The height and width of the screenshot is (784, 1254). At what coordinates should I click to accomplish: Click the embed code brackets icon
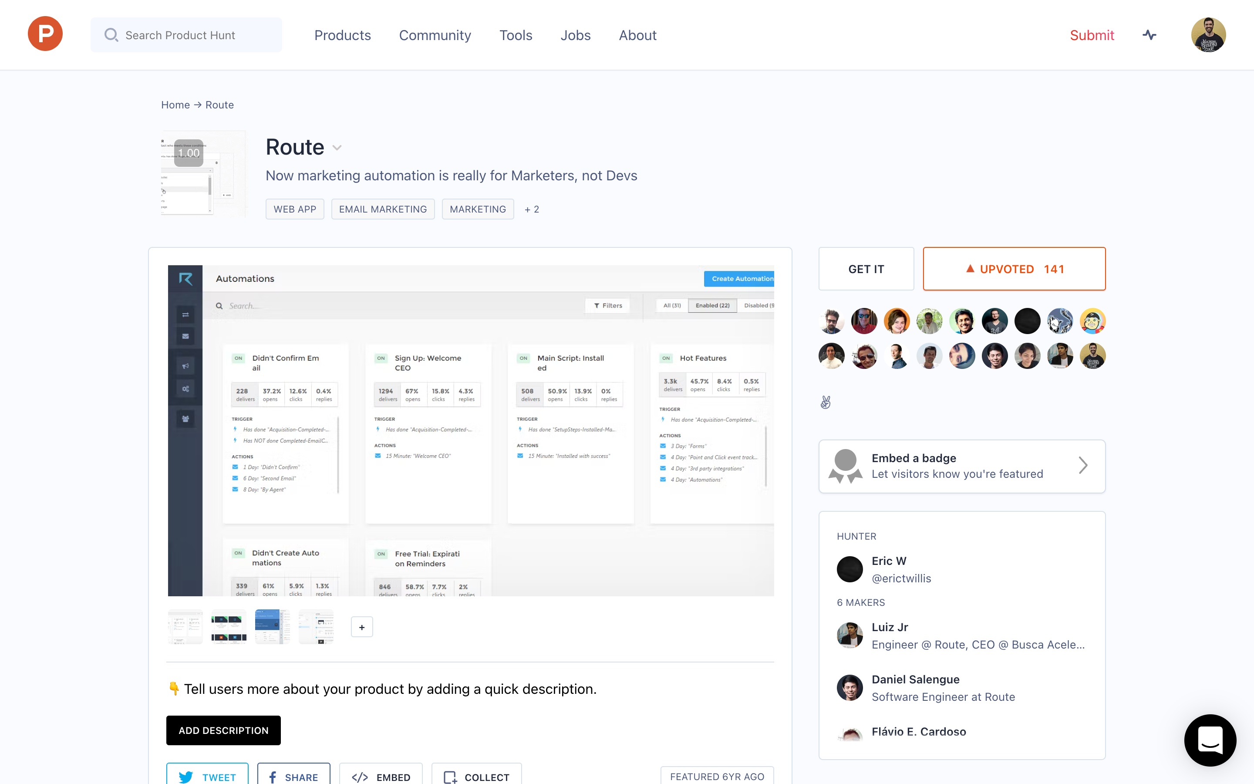pos(360,777)
